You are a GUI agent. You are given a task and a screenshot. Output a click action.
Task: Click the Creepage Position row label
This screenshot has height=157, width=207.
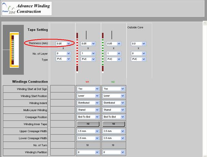pyautogui.click(x=36, y=117)
